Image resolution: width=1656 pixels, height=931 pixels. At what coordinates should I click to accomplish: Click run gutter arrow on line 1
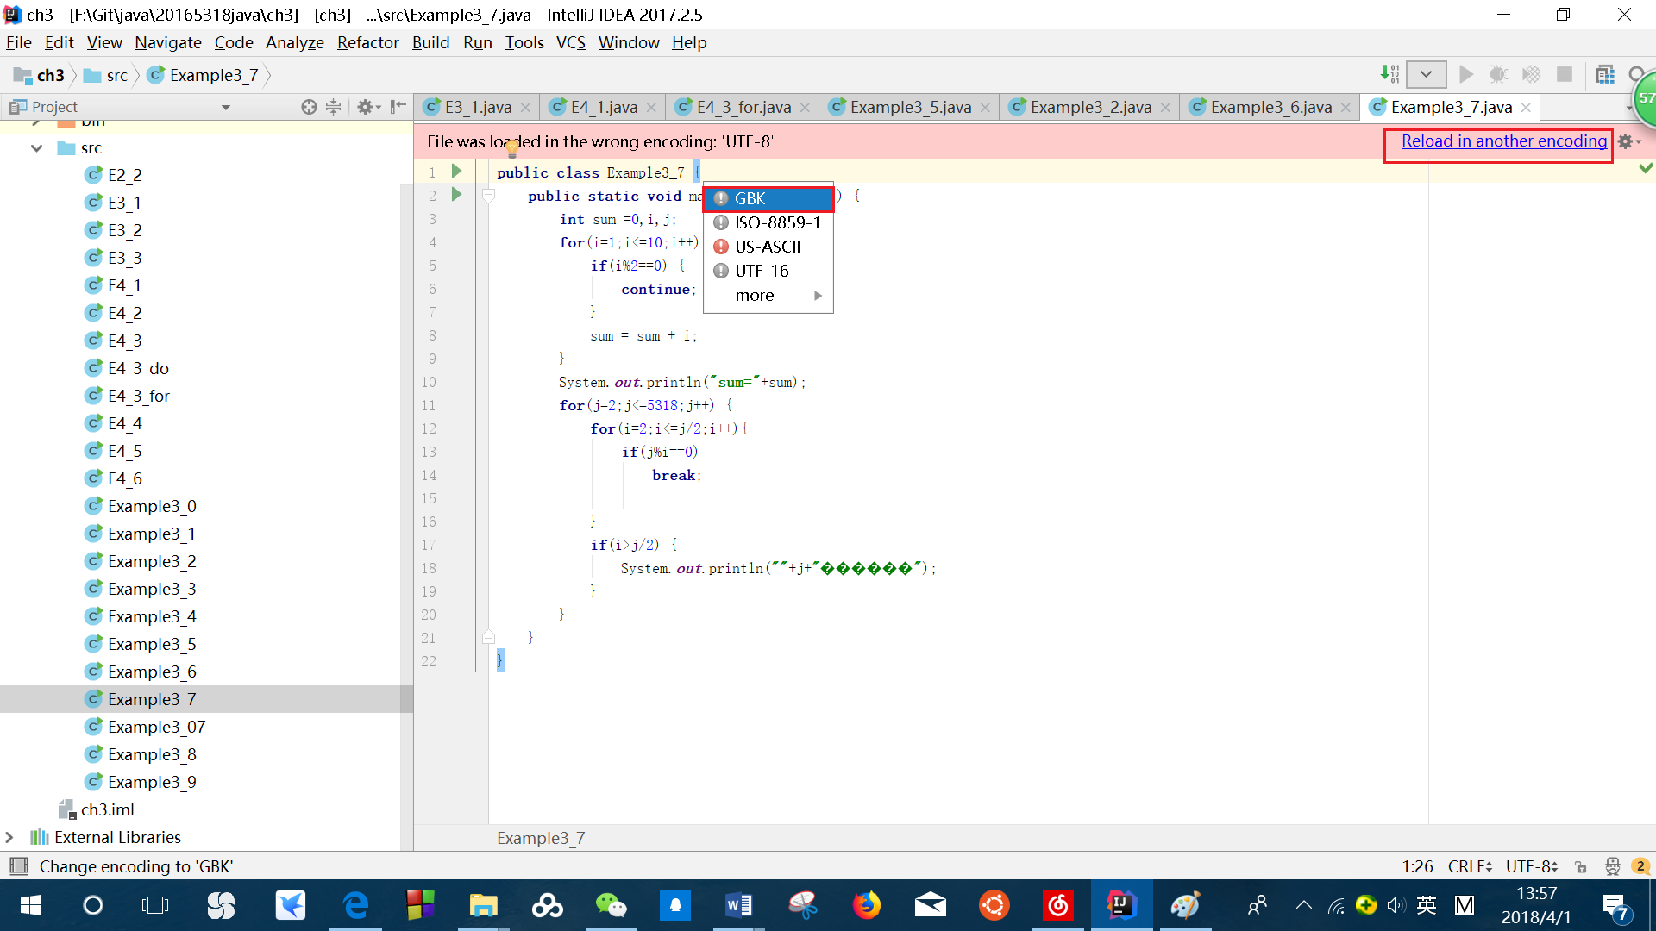(x=457, y=172)
